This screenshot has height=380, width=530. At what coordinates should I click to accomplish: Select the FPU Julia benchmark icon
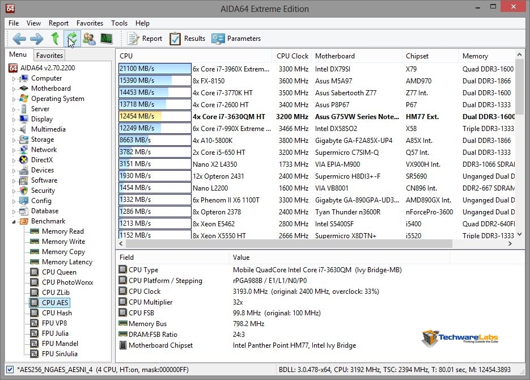pos(35,333)
